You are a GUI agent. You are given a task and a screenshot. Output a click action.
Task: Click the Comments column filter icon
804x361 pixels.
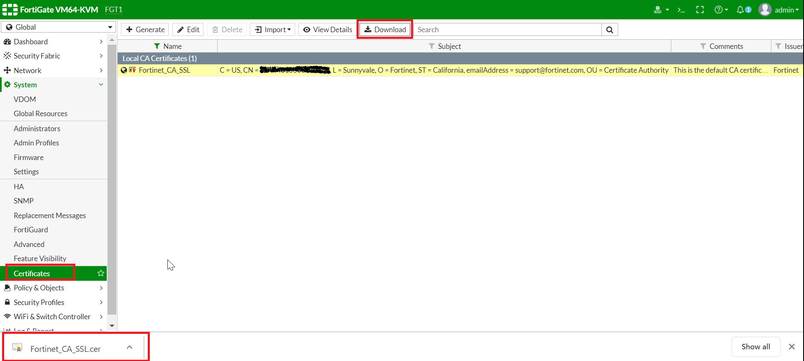click(703, 46)
